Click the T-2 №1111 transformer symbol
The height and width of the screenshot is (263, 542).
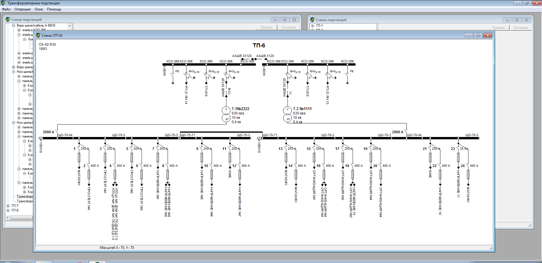[287, 114]
